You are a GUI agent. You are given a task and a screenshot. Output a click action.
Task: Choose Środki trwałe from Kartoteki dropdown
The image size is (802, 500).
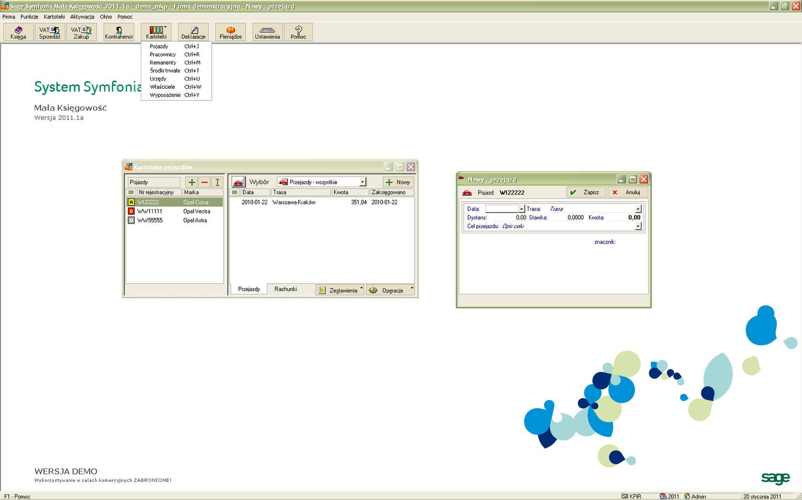coord(176,71)
